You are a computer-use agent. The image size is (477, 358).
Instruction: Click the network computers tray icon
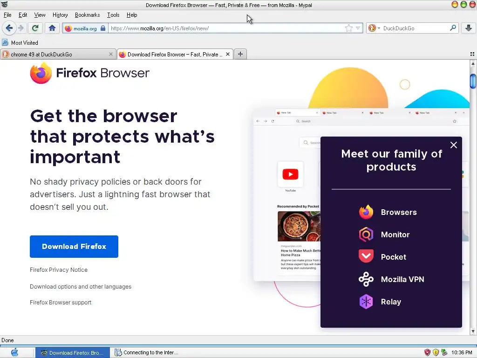pos(444,352)
